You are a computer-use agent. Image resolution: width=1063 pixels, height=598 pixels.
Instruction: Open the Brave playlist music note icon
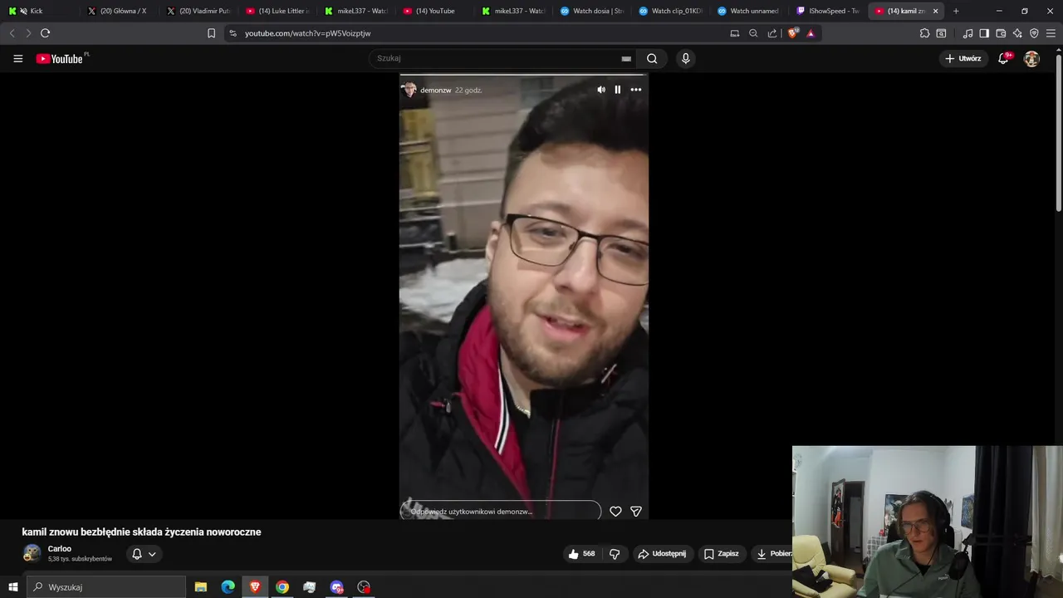point(967,33)
